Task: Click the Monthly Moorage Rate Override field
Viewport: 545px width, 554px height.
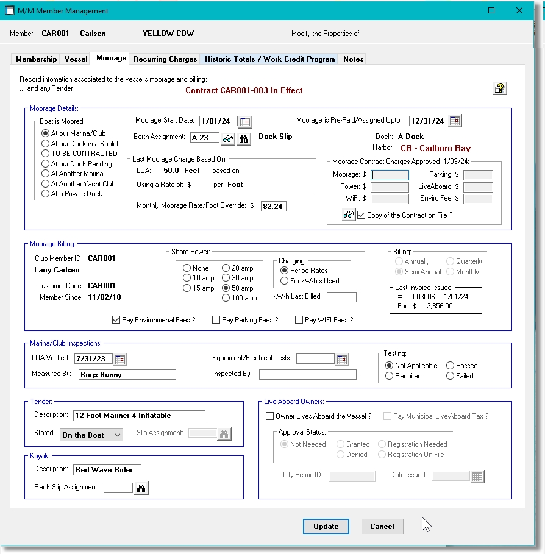Action: tap(273, 207)
